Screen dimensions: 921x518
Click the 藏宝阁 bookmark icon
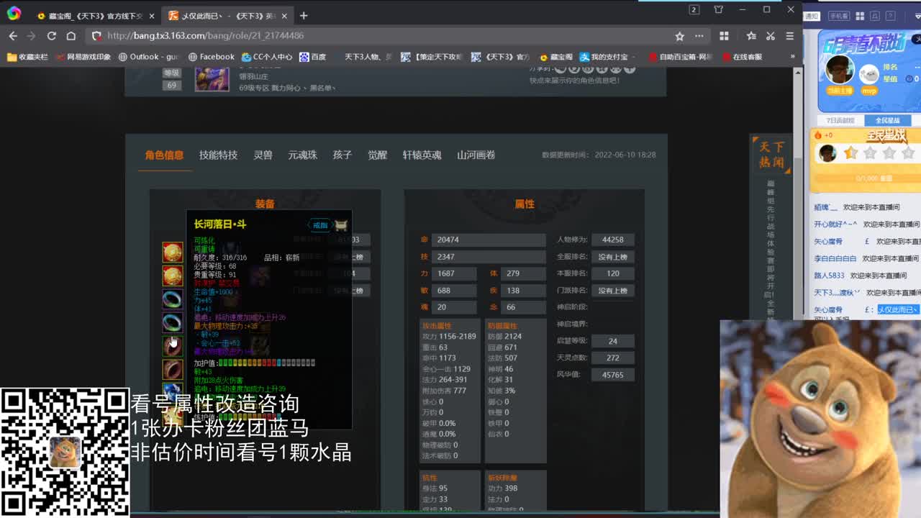tap(543, 57)
